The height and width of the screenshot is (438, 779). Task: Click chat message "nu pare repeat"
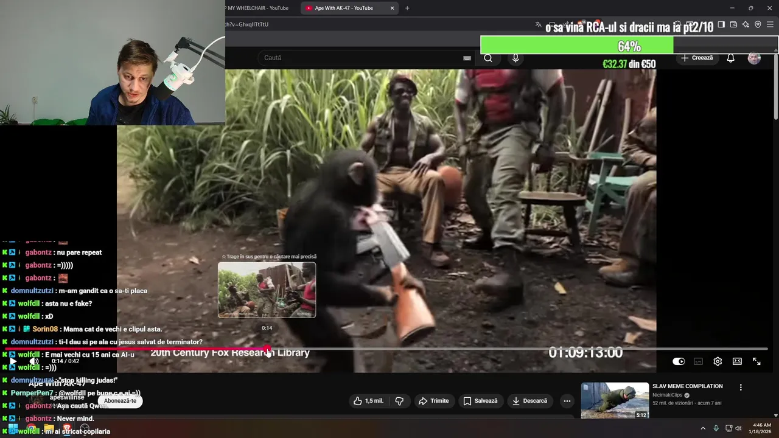[79, 252]
